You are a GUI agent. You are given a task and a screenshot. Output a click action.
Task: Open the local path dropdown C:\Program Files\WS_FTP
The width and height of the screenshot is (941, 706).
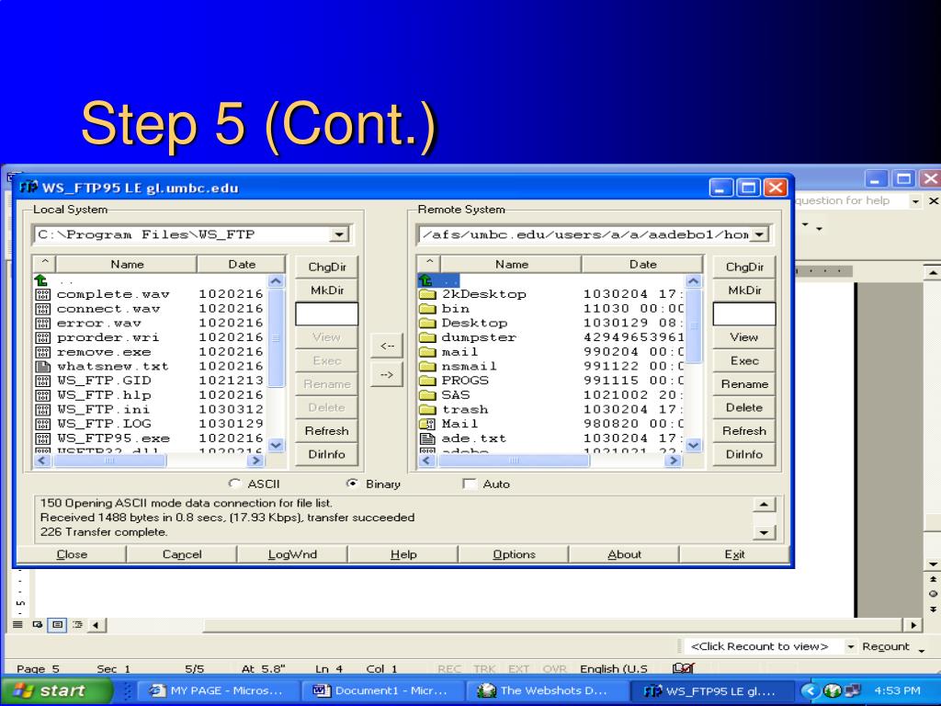coord(339,234)
